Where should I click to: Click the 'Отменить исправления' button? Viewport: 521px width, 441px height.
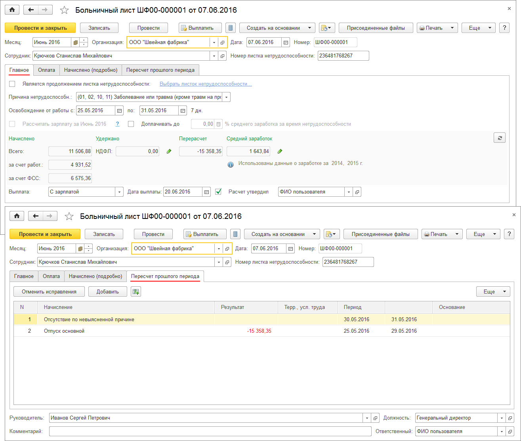(x=49, y=291)
